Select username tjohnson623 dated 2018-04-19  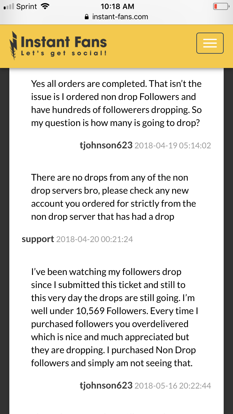[x=106, y=145]
